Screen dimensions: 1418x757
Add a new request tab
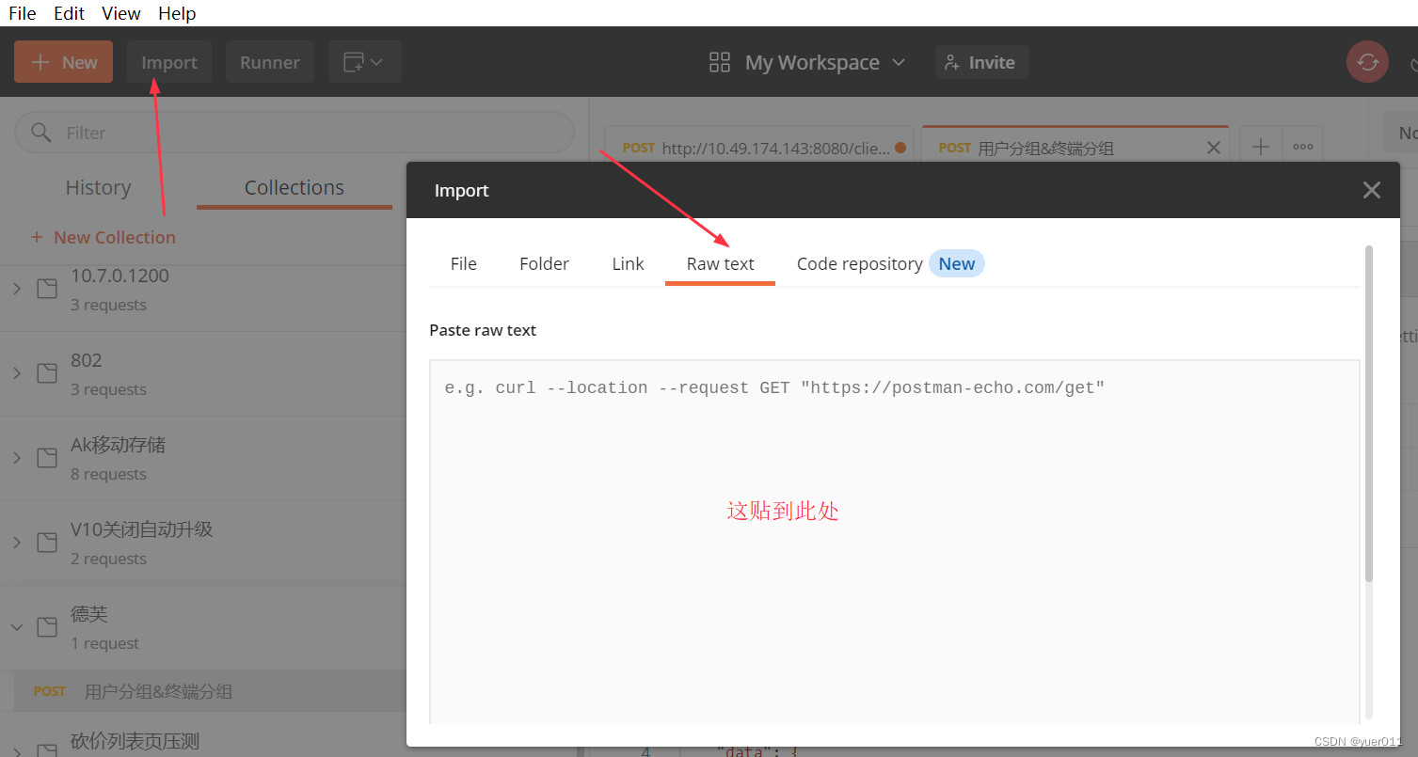[1261, 147]
